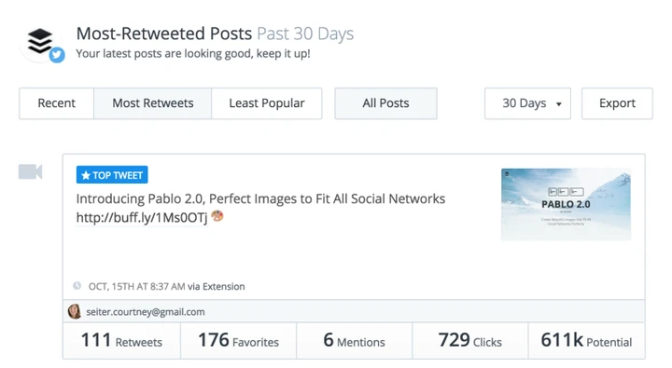672x368 pixels.
Task: Expand the date range dropdown arrow
Action: point(559,104)
